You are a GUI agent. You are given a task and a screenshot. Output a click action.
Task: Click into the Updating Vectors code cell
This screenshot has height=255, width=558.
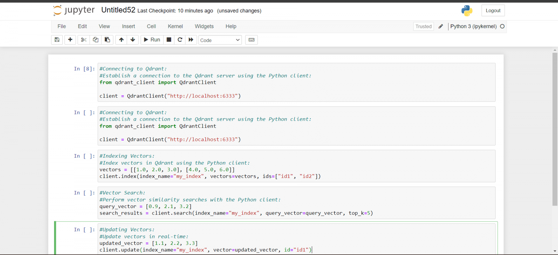click(296, 240)
